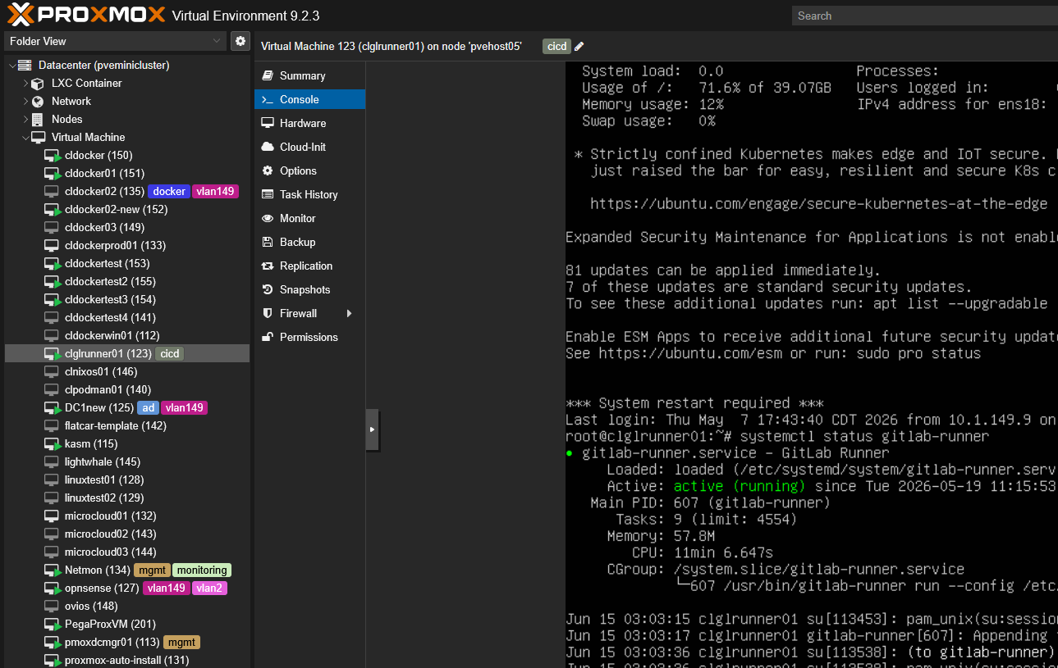The image size is (1058, 668).
Task: Open the Cloud-Init tab
Action: pos(309,147)
